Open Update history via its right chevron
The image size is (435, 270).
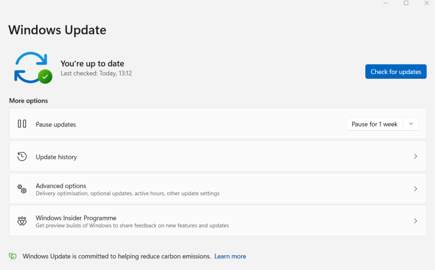[x=415, y=156]
